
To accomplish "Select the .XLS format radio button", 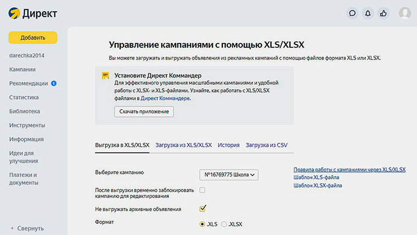I will [202, 224].
